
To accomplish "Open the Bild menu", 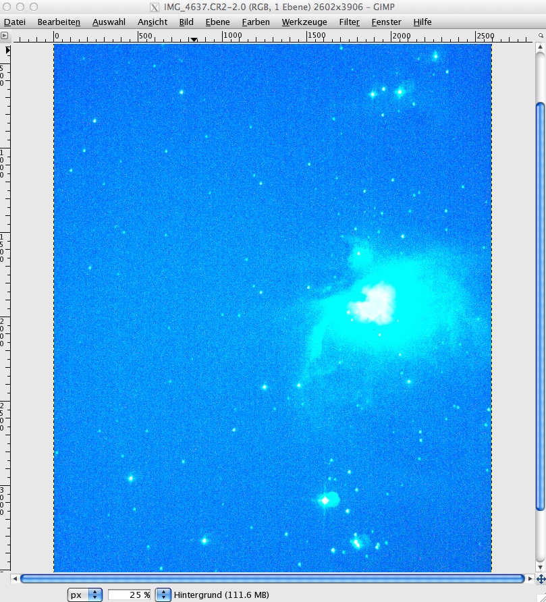I will coord(186,22).
